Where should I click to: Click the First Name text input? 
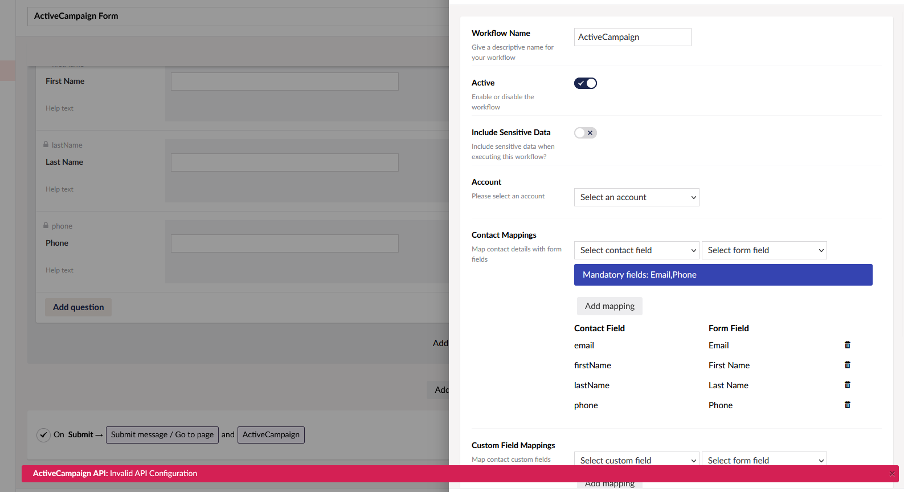tap(285, 82)
